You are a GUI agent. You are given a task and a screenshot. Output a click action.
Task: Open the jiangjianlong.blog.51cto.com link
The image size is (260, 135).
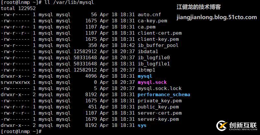pos(217,17)
